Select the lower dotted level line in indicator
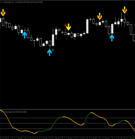This screenshot has width=135, height=139. point(67,129)
